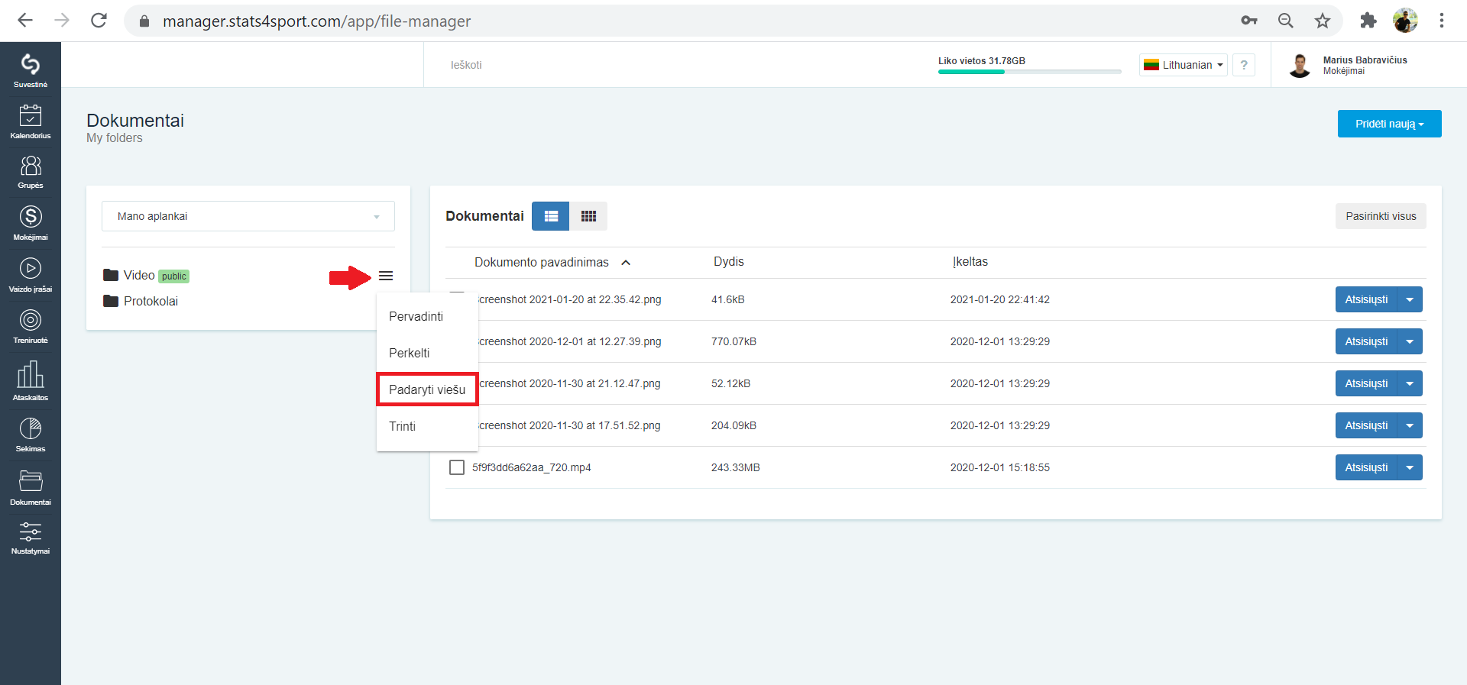This screenshot has height=685, width=1467.
Task: Open the Grupės sidebar icon
Action: coord(31,172)
